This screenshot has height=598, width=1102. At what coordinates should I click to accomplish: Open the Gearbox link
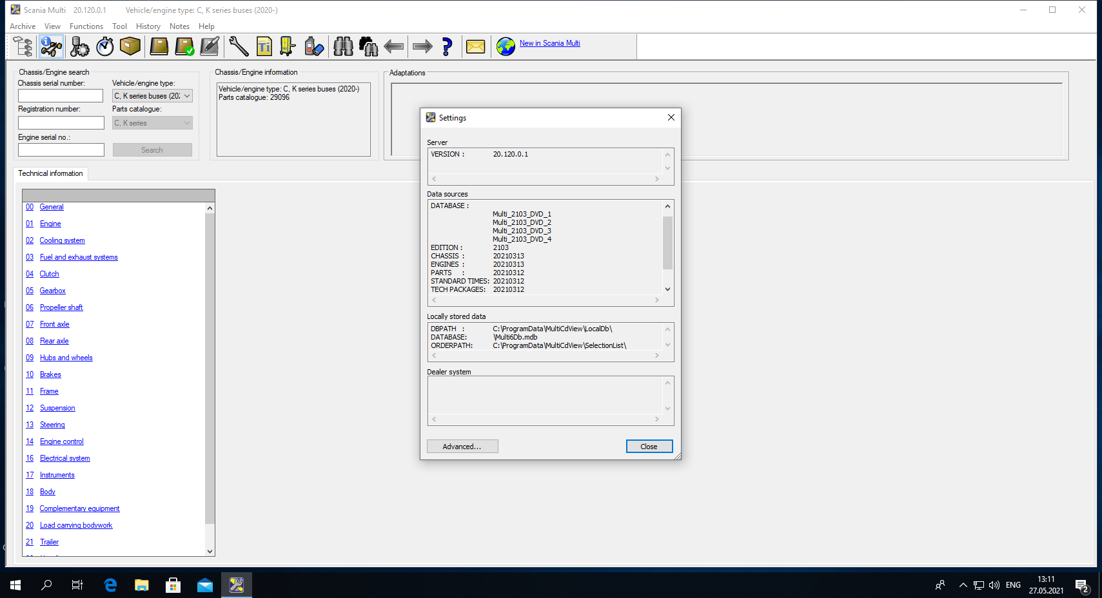pos(52,291)
